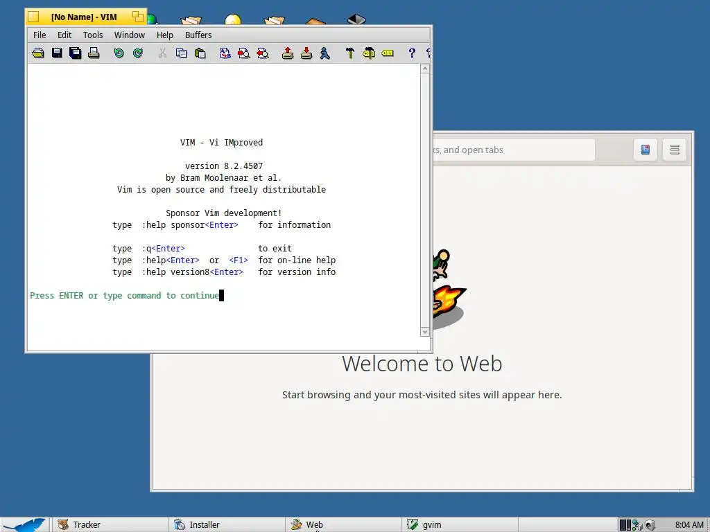The image size is (710, 532).
Task: Click the 'Sponsor Vim development!' line
Action: 224,213
